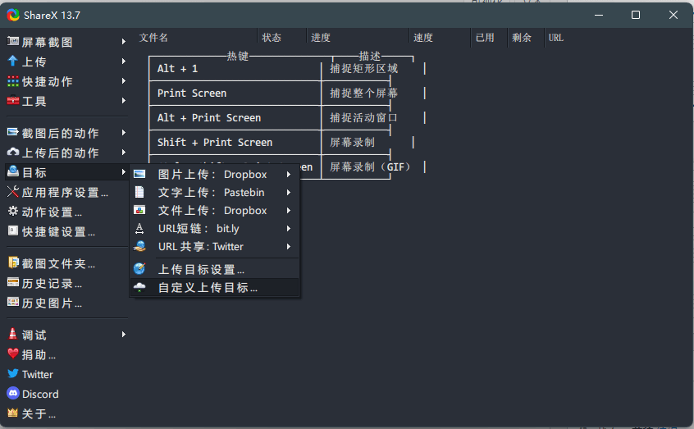Open 自定义上传目标 menu entry
The height and width of the screenshot is (429, 694).
(x=215, y=288)
